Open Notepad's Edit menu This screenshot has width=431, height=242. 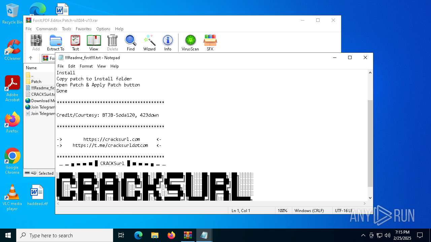click(72, 66)
